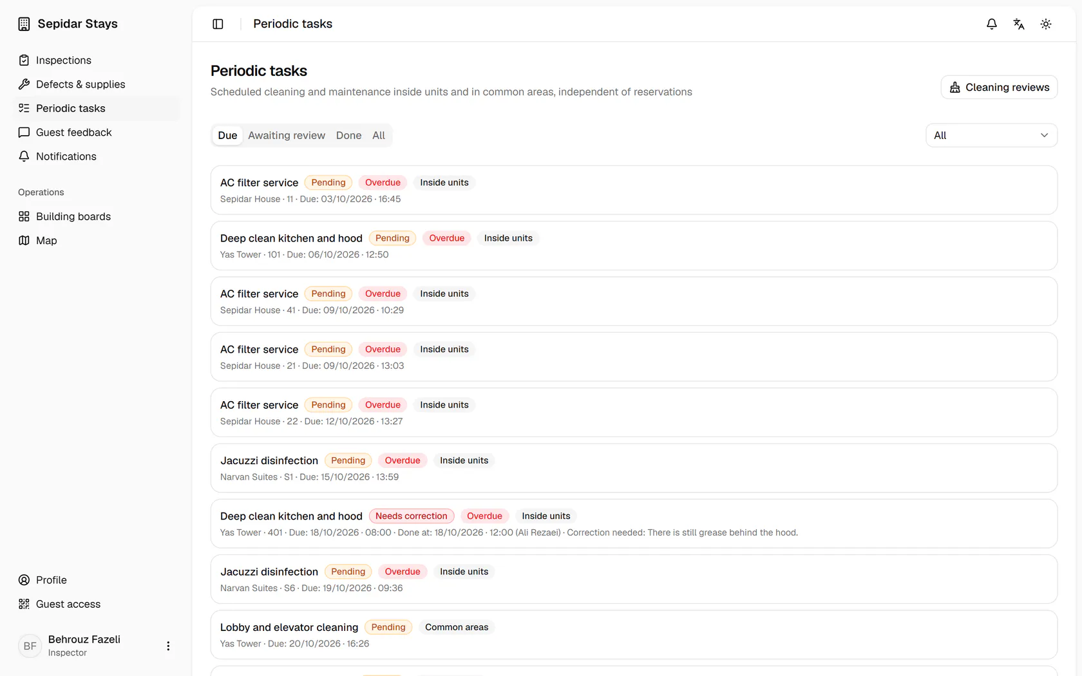
Task: Open Cleaning reviews button
Action: pos(999,88)
